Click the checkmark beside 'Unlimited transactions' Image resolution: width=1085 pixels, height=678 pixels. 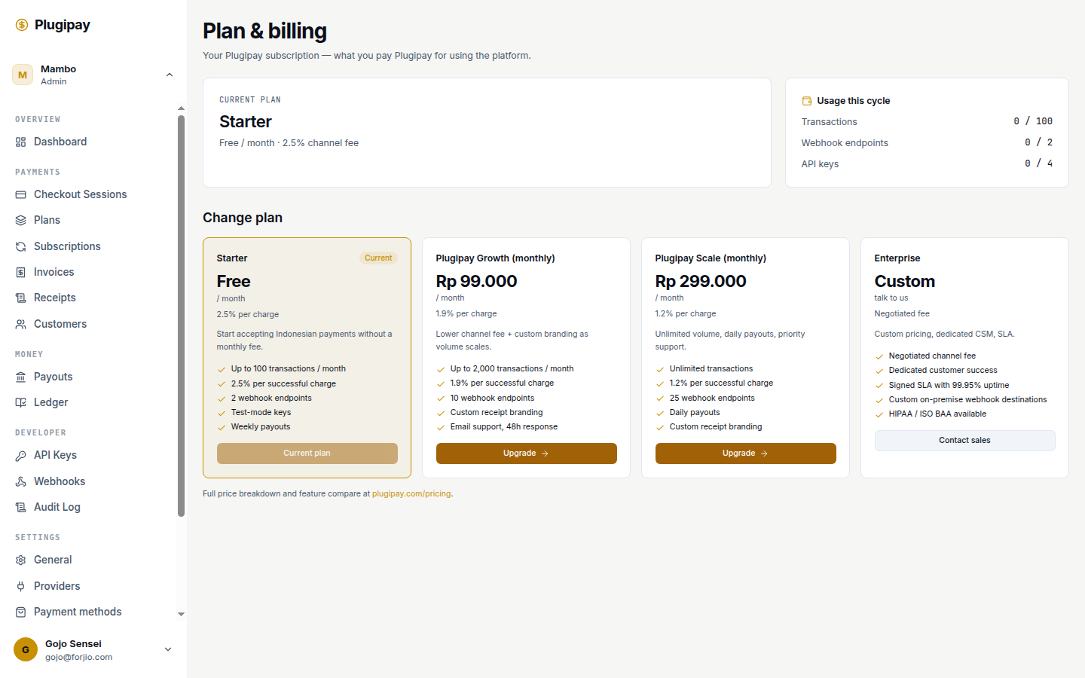660,370
